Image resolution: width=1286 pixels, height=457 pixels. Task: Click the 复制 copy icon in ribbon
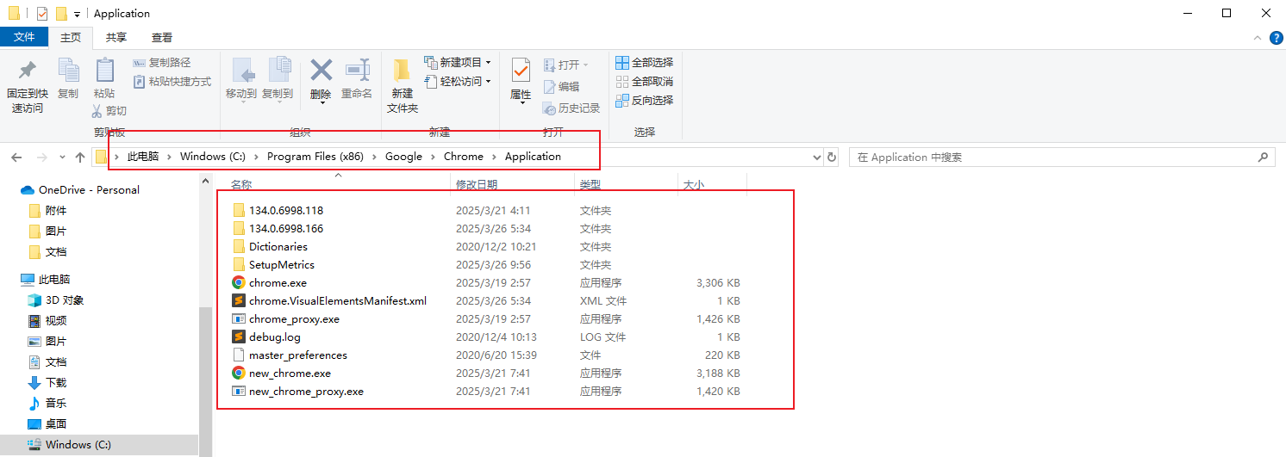click(x=68, y=71)
